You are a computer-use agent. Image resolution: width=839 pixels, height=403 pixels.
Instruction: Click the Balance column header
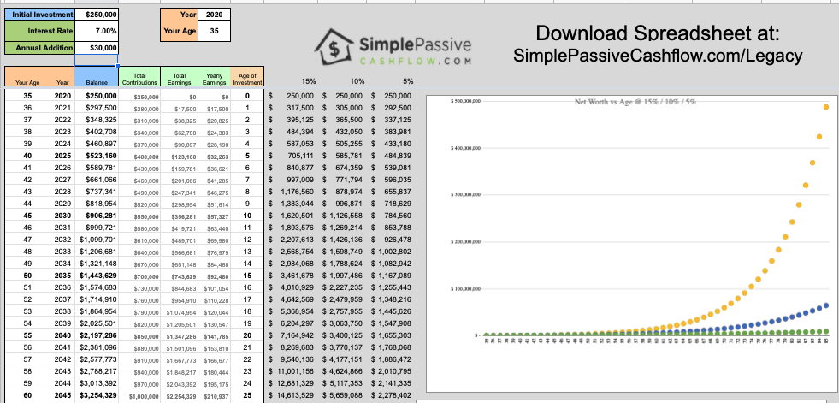(97, 82)
